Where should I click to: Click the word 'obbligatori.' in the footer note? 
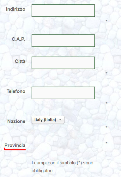pyautogui.click(x=43, y=171)
